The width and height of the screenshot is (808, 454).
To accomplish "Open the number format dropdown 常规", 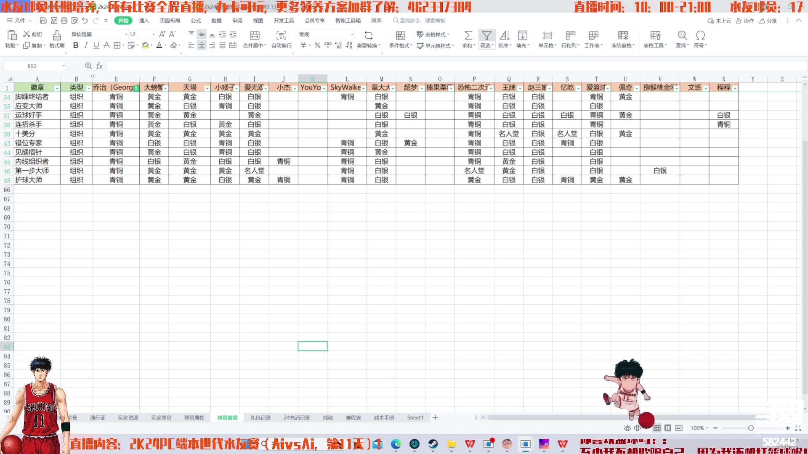I will 352,34.
